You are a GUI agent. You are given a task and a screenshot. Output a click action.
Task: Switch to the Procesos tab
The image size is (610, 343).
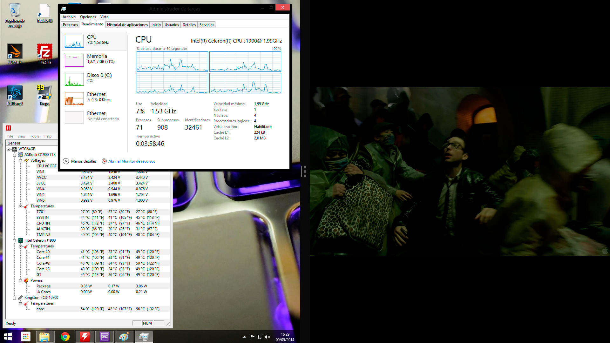(x=70, y=25)
